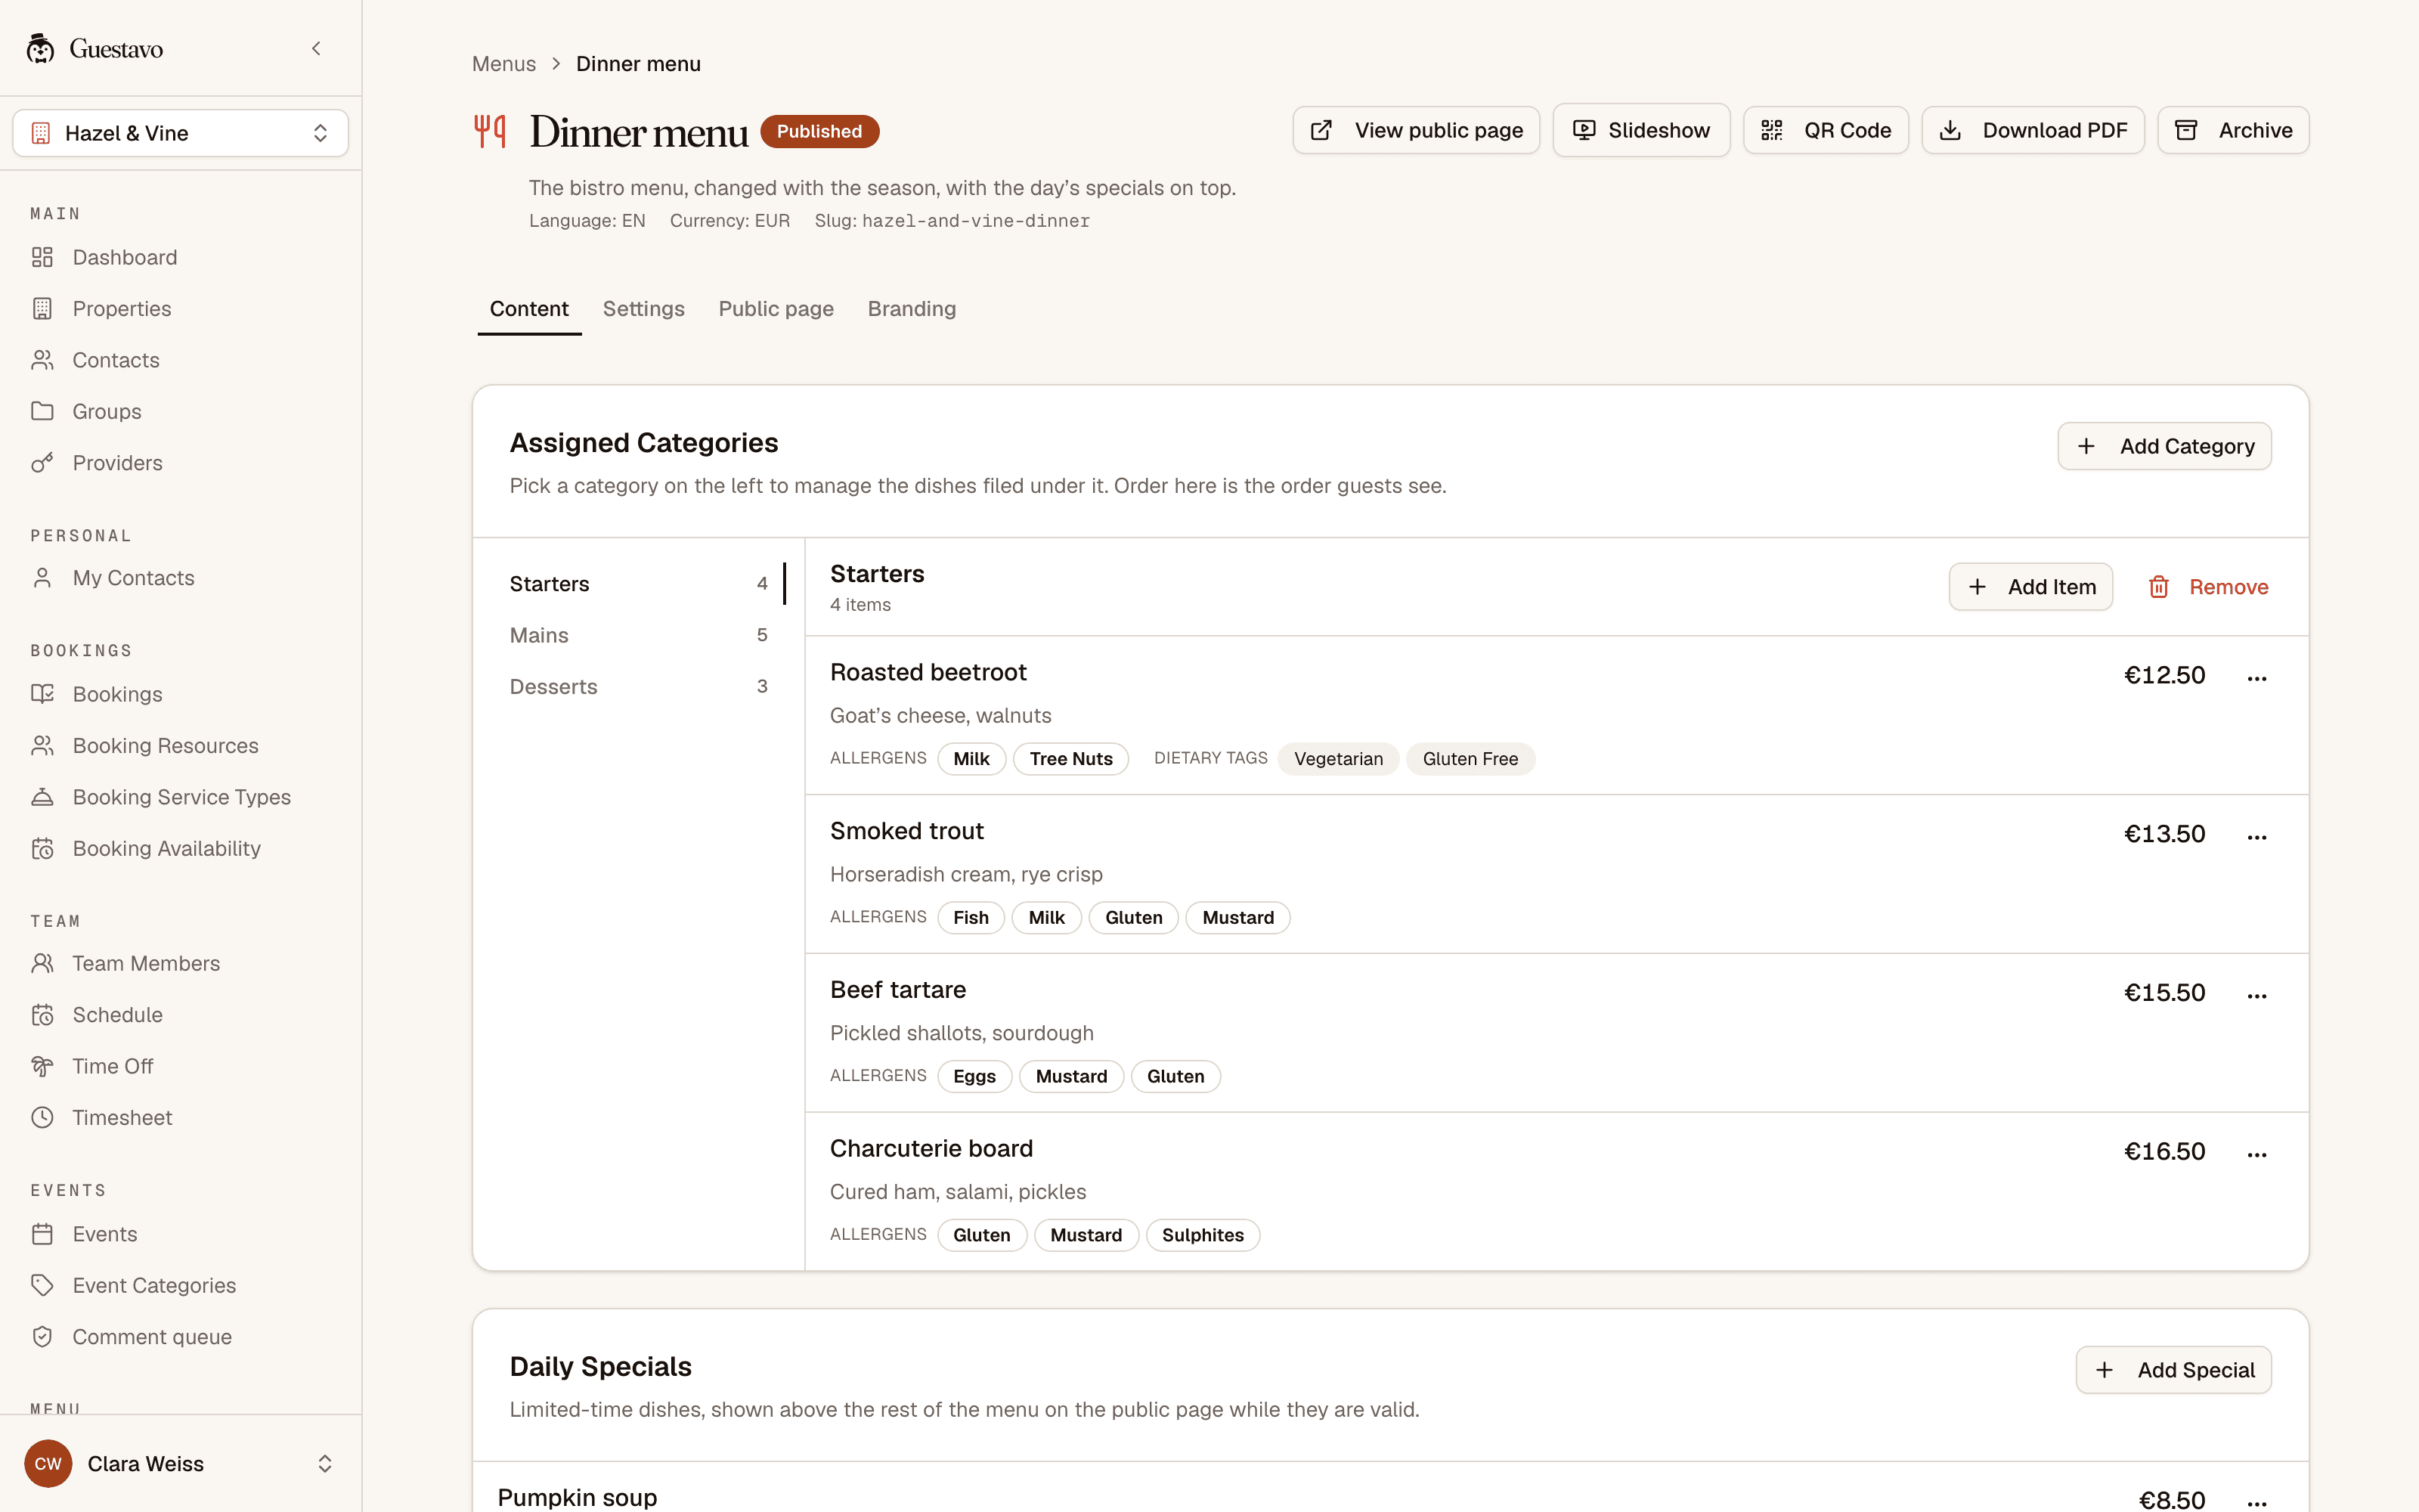Viewport: 2419px width, 1512px height.
Task: Click Add Special button
Action: [2173, 1370]
